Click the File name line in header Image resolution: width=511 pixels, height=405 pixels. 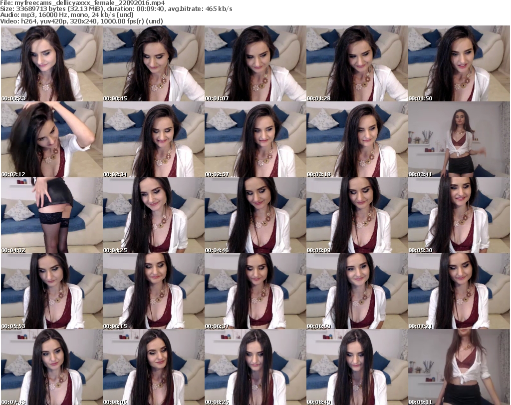(x=83, y=3)
